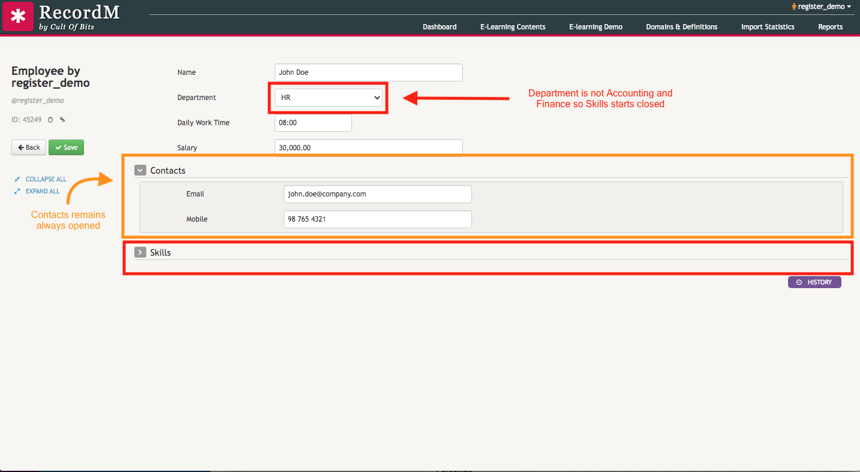
Task: Go to the Import Statistics menu
Action: pos(768,26)
